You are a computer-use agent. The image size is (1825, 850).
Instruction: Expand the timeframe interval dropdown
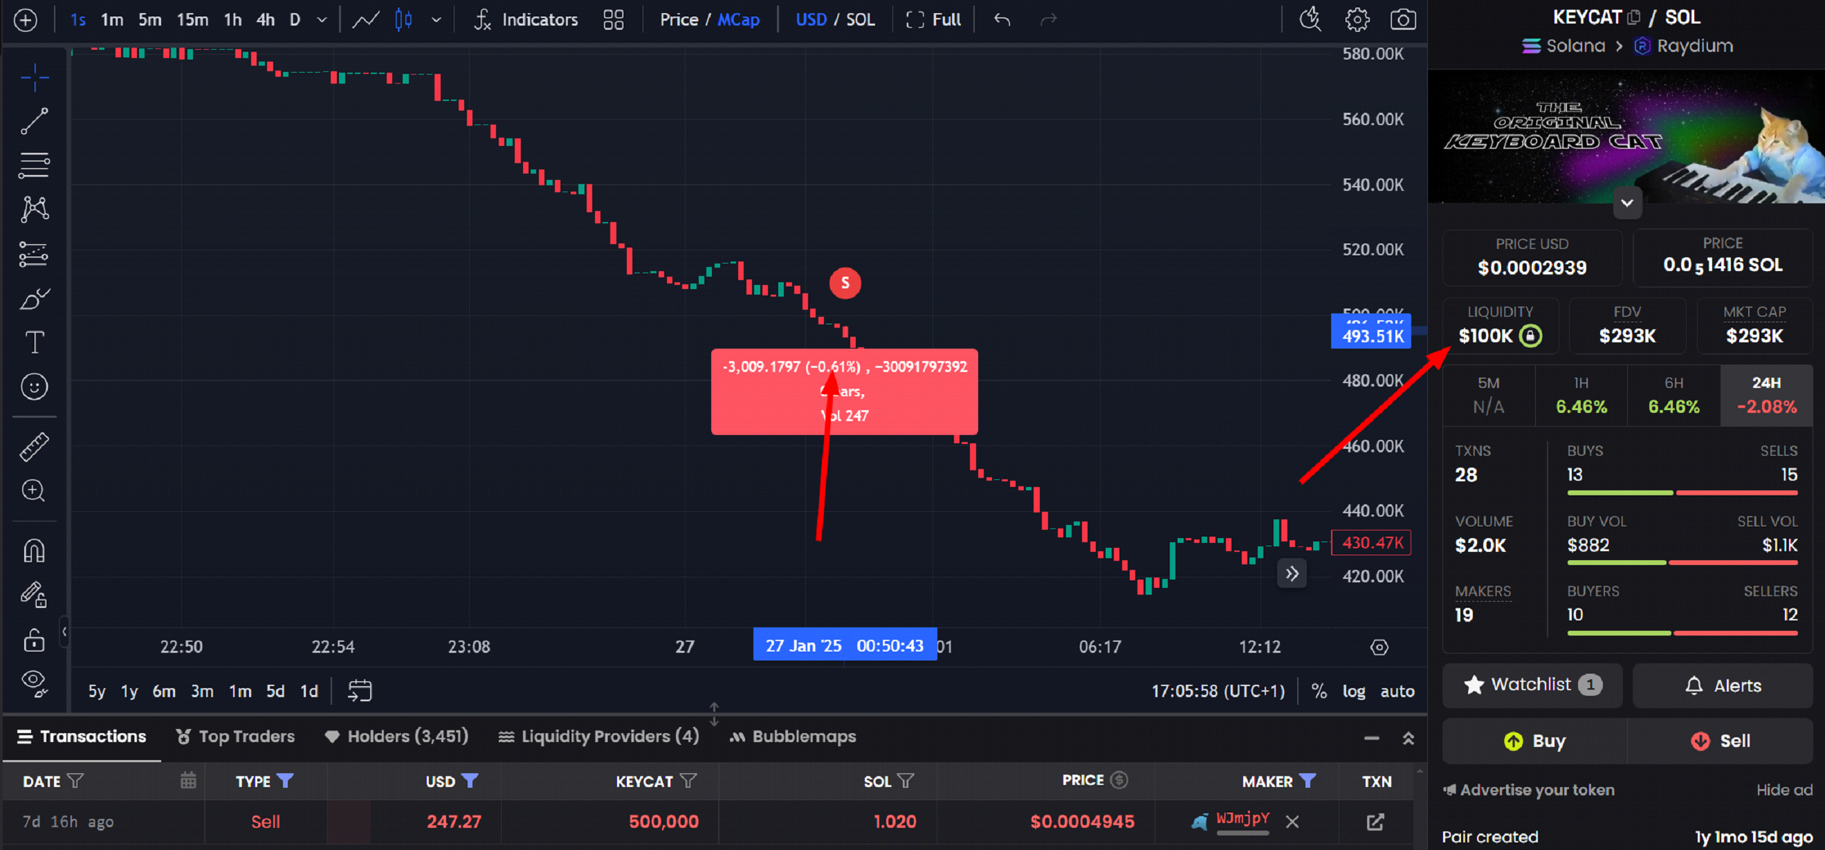(322, 20)
